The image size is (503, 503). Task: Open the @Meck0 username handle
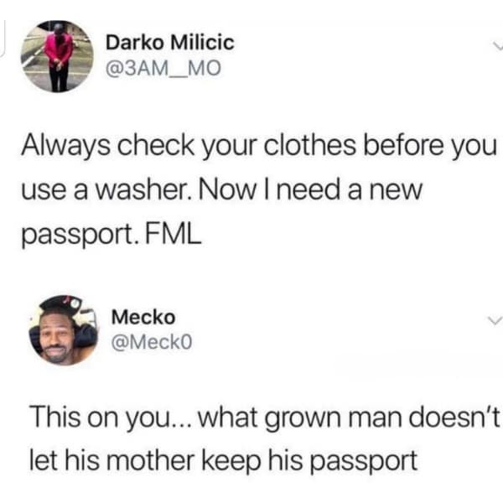[152, 342]
